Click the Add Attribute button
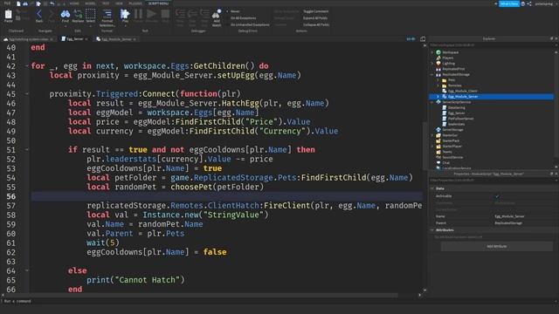 click(x=497, y=246)
